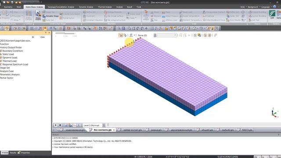Click the zoom magnifier toolbar icon
The height and width of the screenshot is (158, 281).
pos(119,28)
